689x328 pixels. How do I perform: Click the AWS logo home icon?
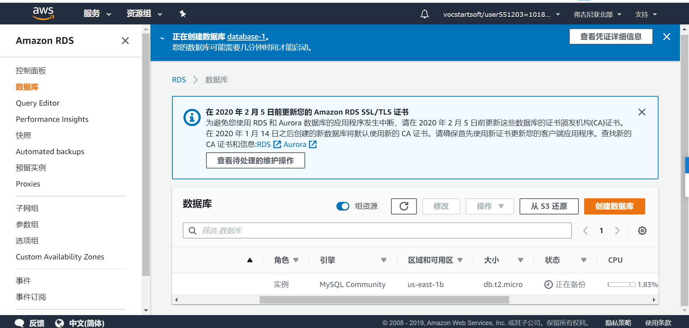[x=43, y=13]
